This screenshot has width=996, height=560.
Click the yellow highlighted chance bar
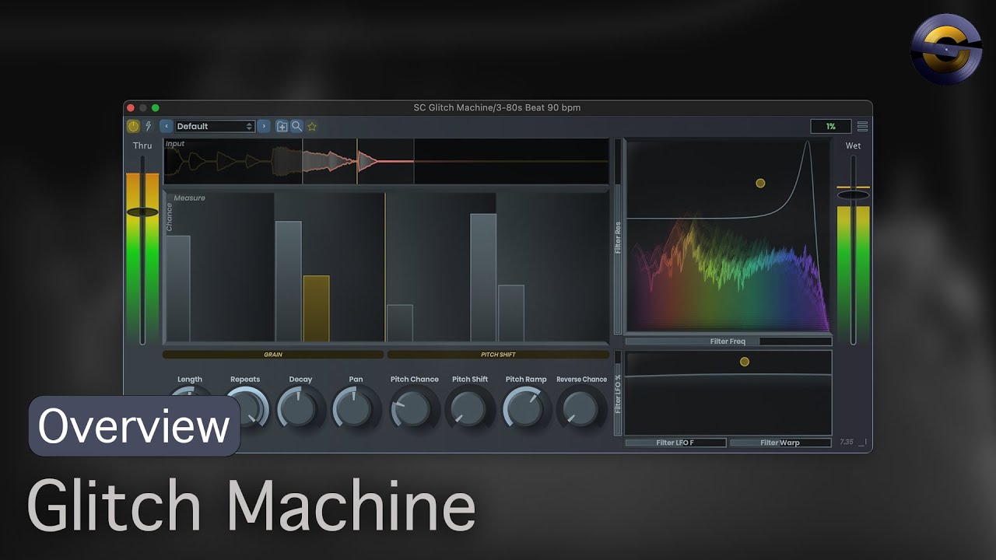[316, 309]
